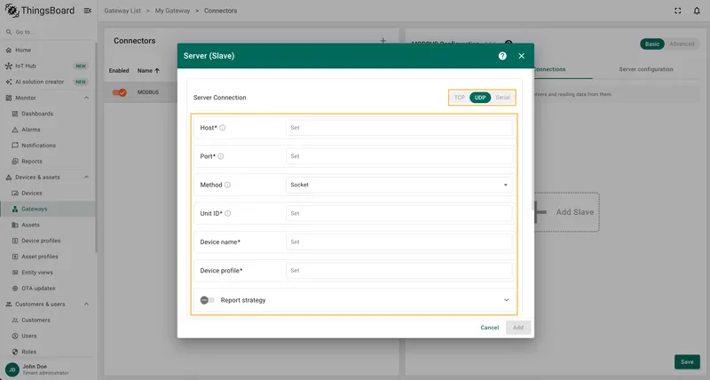Select UDP server connection type
The image size is (710, 380).
(x=480, y=98)
